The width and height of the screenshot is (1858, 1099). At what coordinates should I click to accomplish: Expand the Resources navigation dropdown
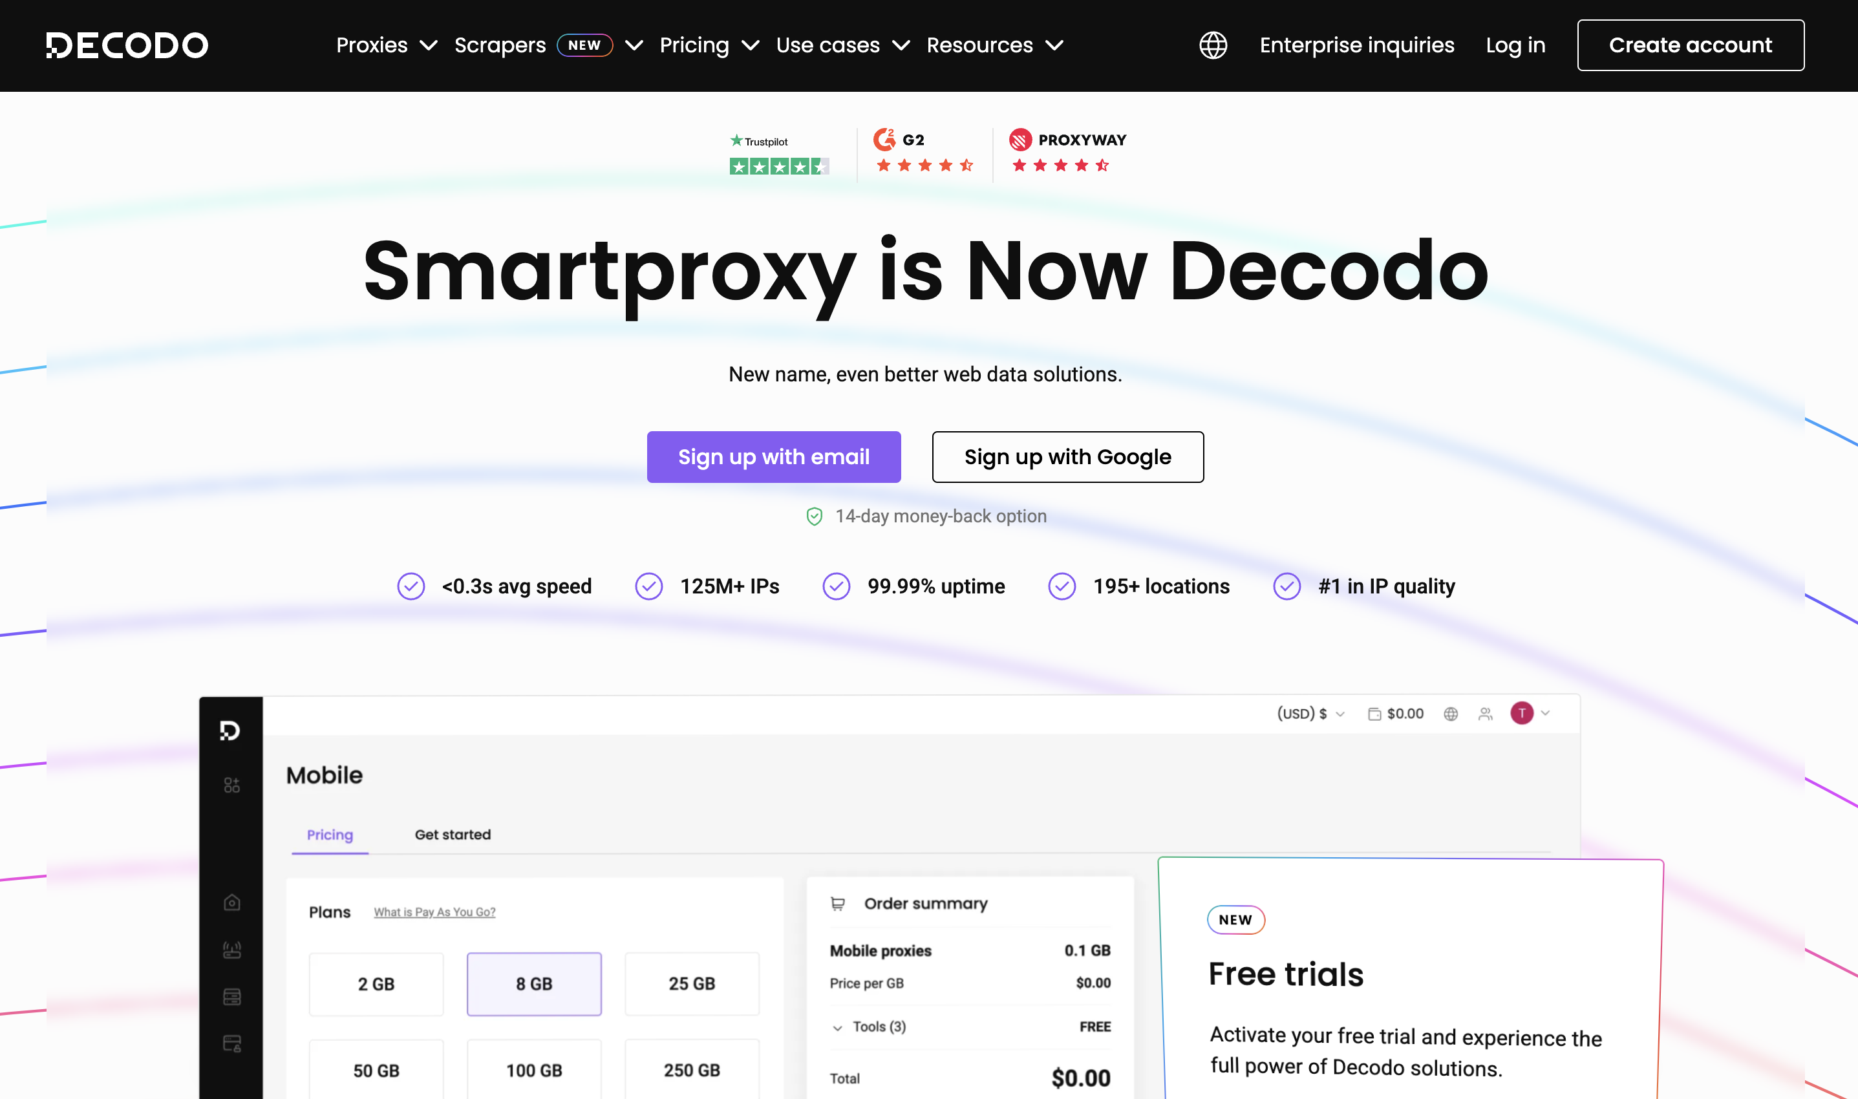[x=994, y=45]
